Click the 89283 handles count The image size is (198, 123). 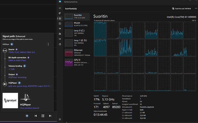116,107
